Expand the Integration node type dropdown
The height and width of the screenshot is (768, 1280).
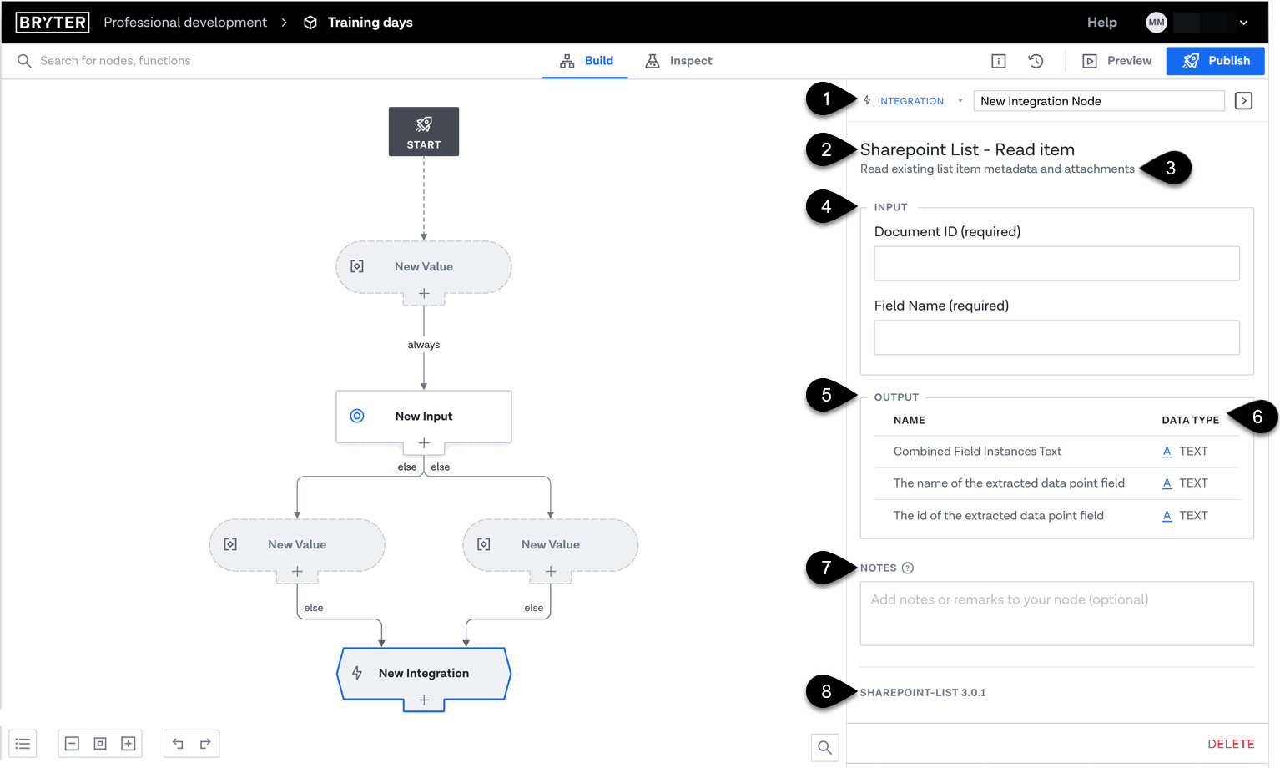pos(960,101)
